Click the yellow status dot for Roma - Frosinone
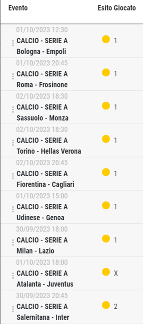Viewport: 143px width, 324px height. (x=106, y=72)
